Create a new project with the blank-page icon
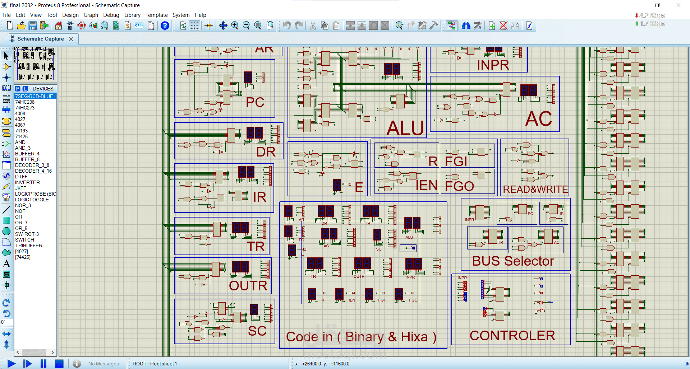Image resolution: width=690 pixels, height=369 pixels. (x=10, y=25)
